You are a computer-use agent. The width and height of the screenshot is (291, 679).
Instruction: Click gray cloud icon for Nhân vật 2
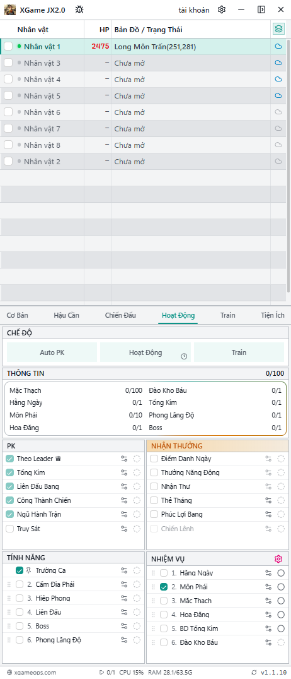point(278,162)
